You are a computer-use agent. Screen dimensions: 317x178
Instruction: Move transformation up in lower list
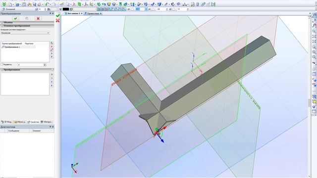pos(52,82)
